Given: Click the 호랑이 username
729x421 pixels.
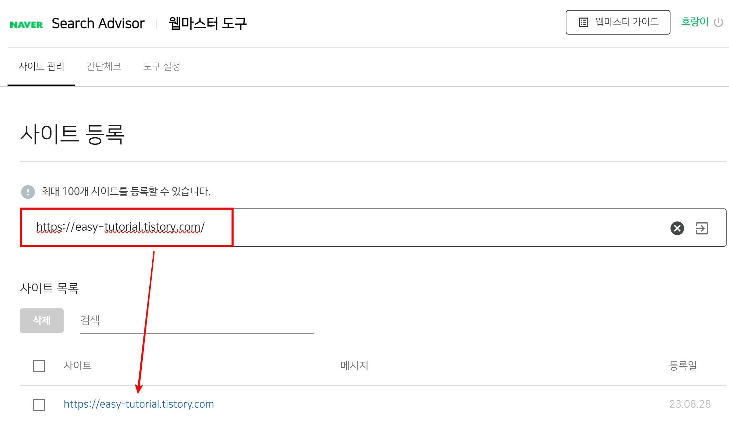Looking at the screenshot, I should [694, 22].
